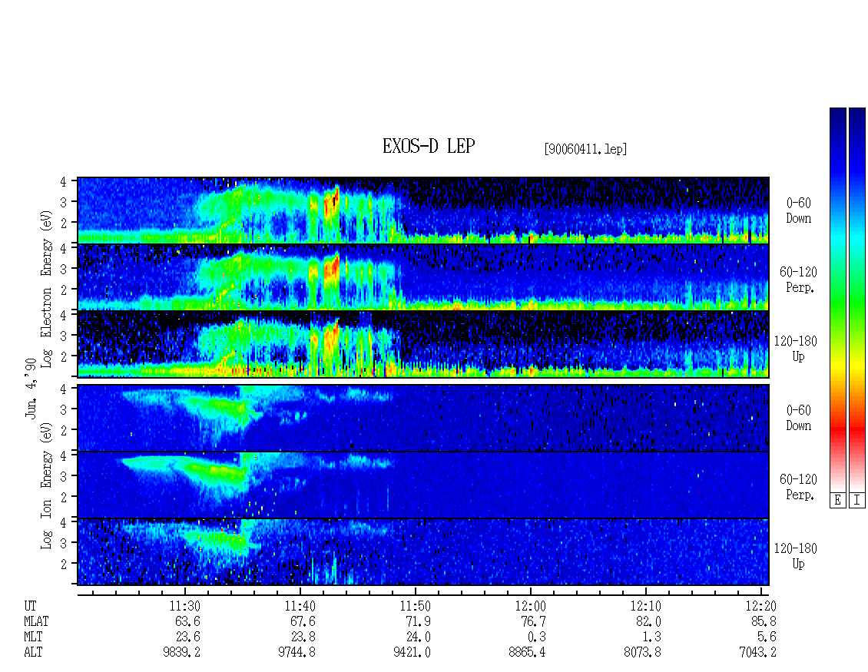The height and width of the screenshot is (672, 868).
Task: Click the 11:30 UT time label
Action: coord(185,606)
